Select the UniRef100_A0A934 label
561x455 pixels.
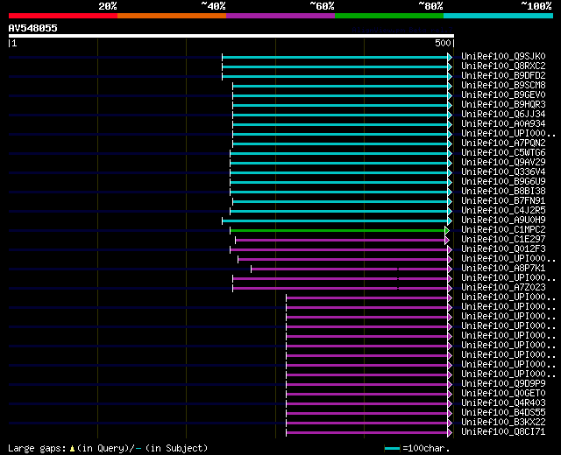coord(503,124)
